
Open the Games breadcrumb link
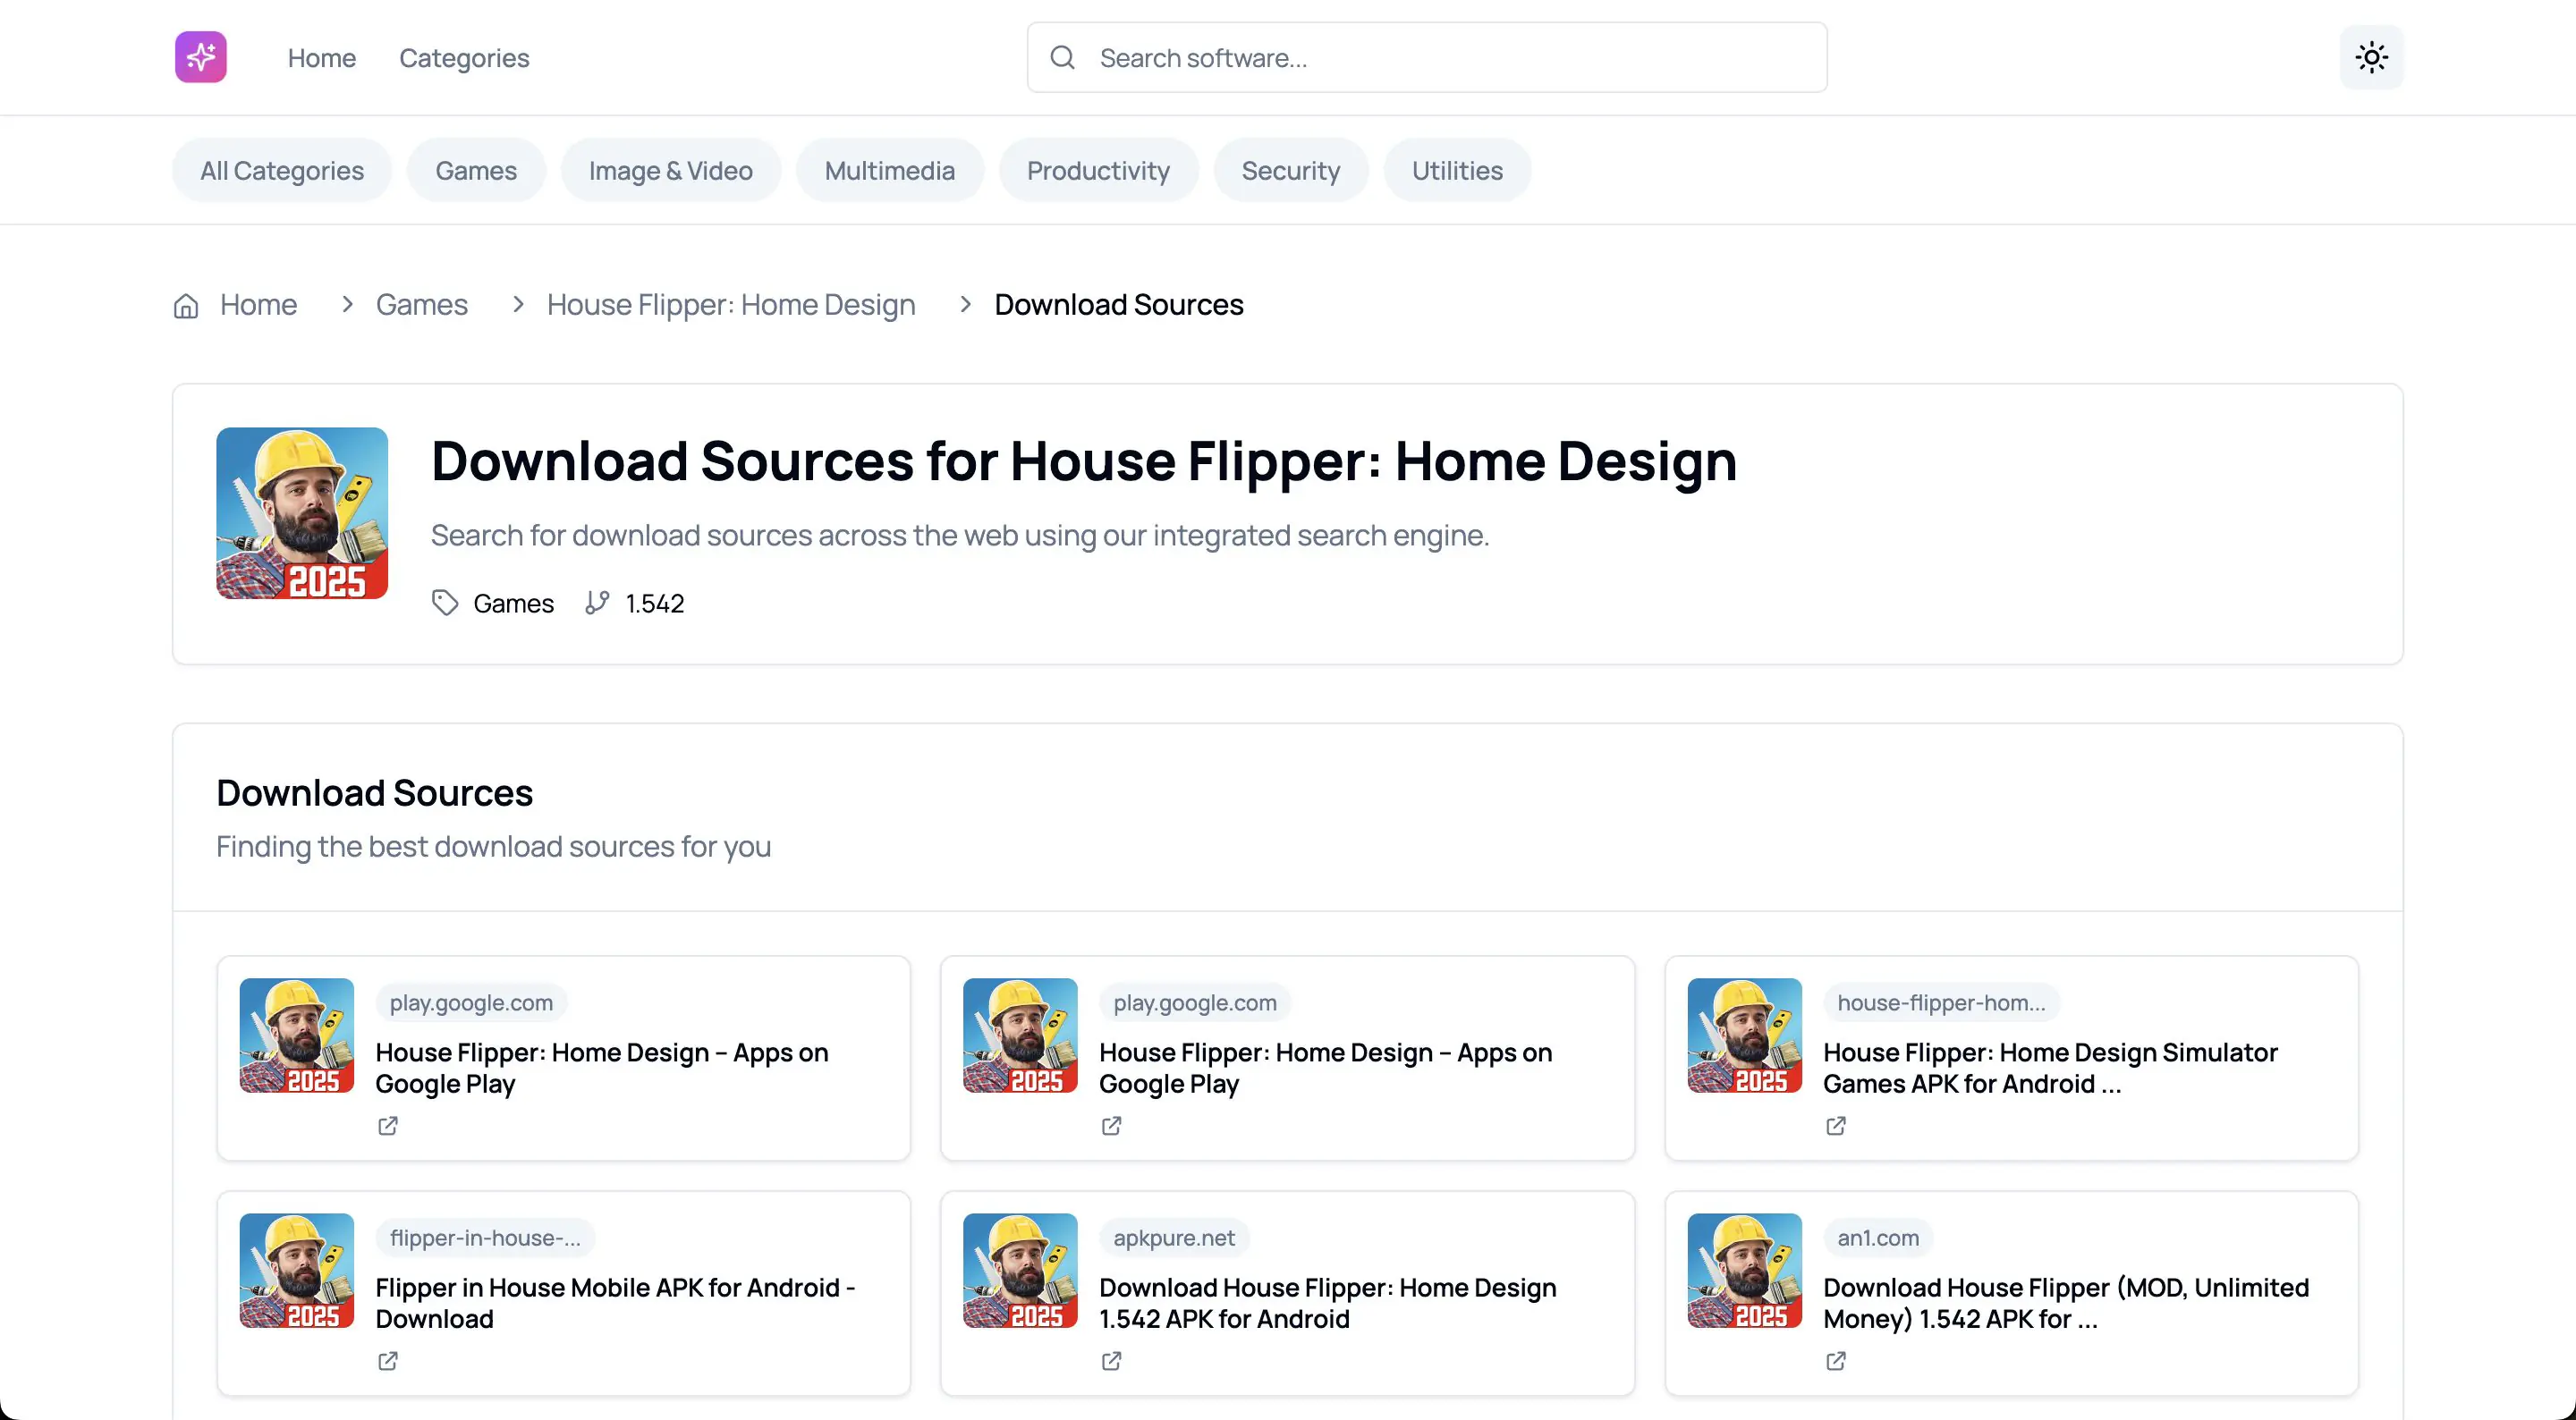click(x=421, y=305)
